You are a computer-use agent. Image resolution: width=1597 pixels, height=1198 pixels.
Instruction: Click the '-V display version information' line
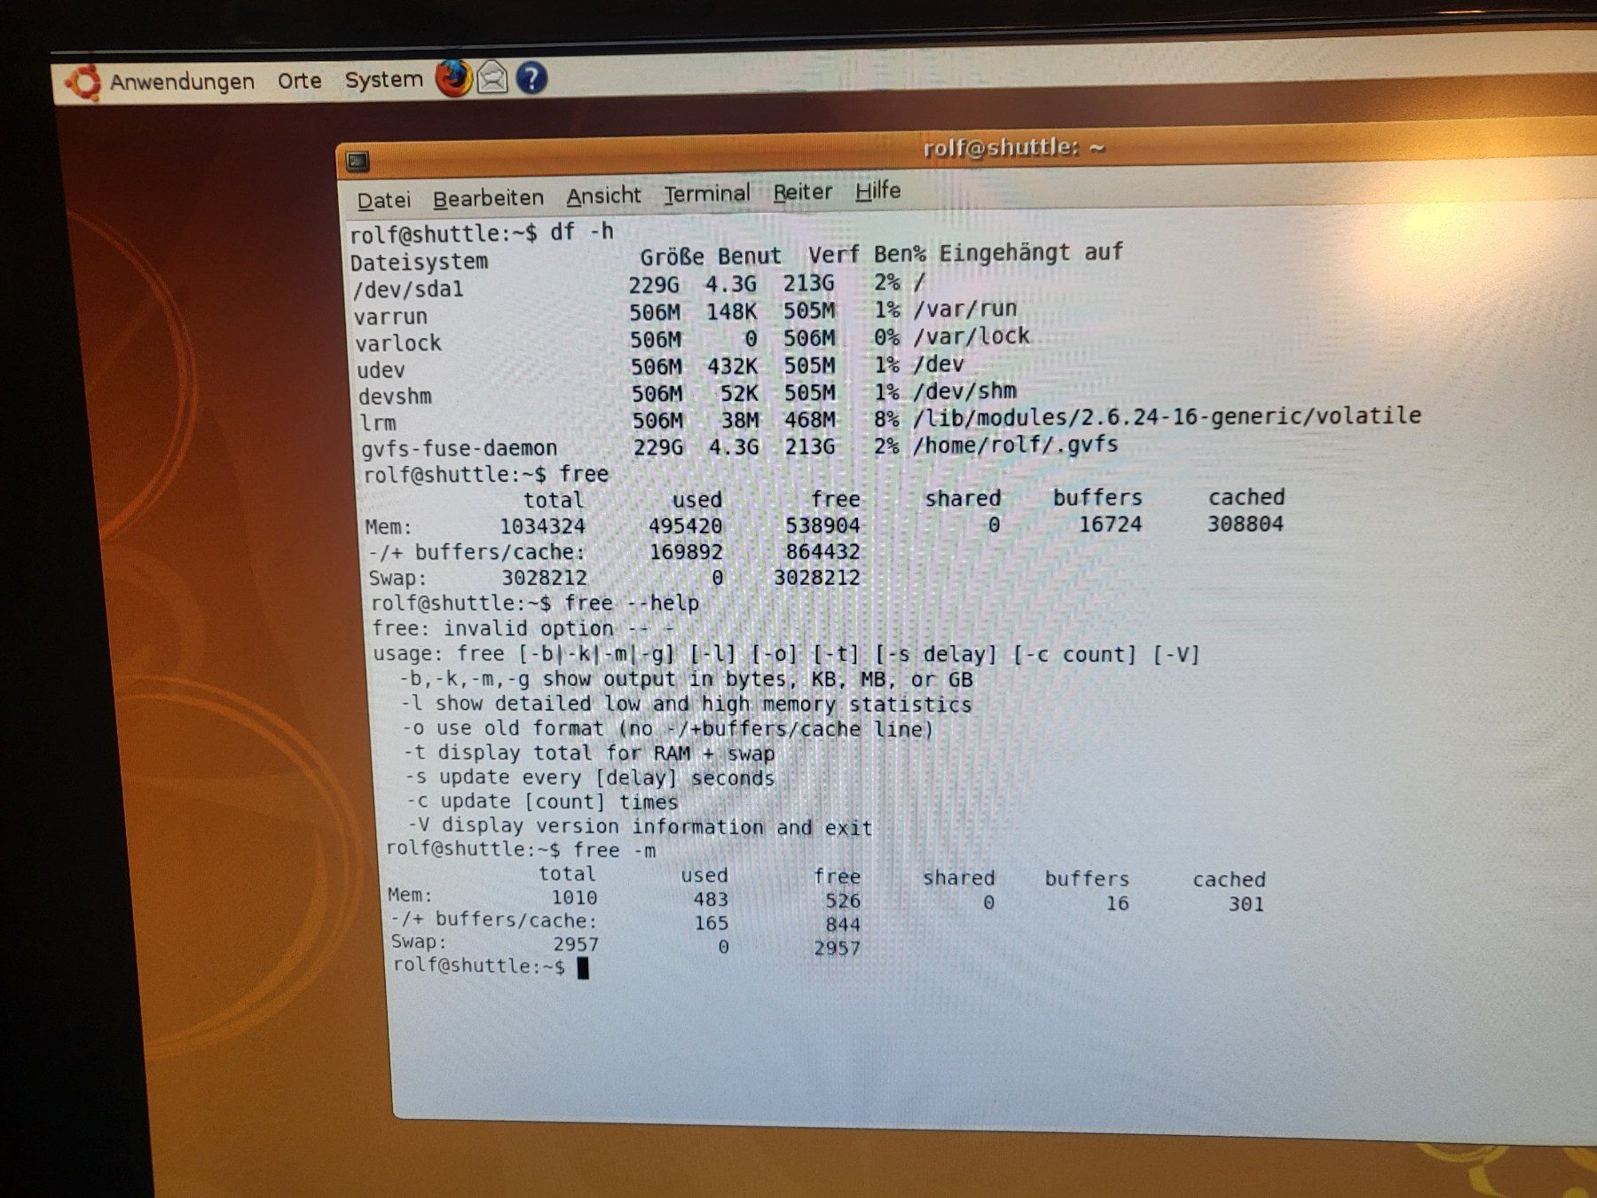pos(641,827)
